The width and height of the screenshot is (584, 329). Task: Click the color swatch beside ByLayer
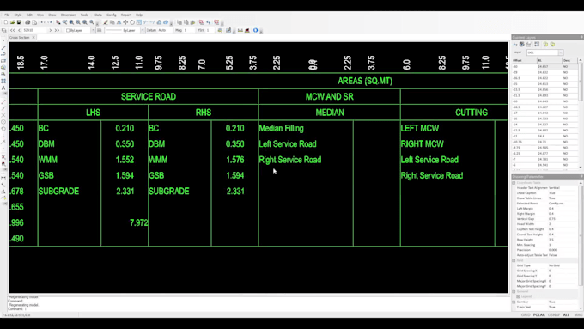click(x=68, y=30)
